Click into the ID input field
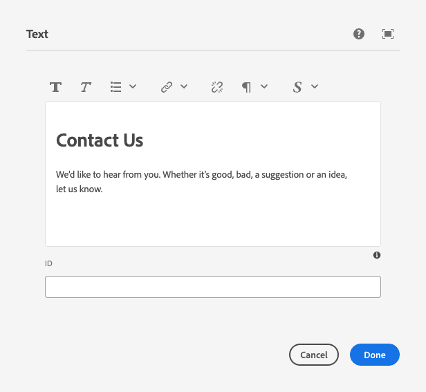The height and width of the screenshot is (392, 426). click(212, 287)
